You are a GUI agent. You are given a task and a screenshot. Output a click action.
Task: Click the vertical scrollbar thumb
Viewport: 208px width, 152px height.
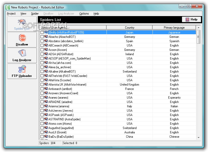199,37
